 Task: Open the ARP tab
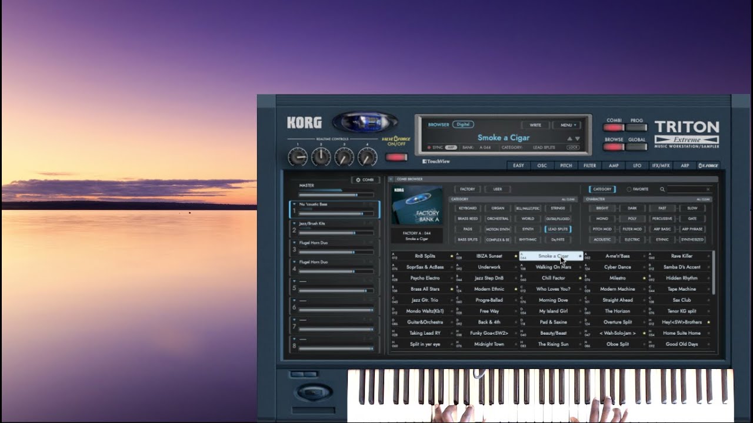(685, 166)
